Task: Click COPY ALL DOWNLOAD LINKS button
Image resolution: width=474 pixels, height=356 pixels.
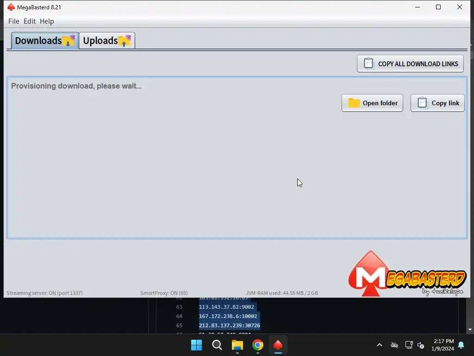Action: pos(410,64)
